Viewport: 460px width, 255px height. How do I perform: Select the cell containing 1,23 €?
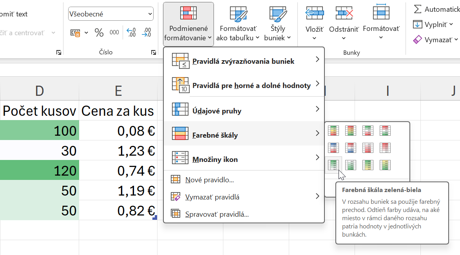(118, 150)
